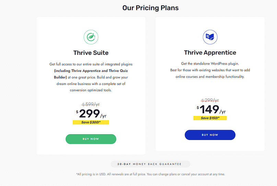Click the yellow Save $300 badge

click(x=91, y=122)
